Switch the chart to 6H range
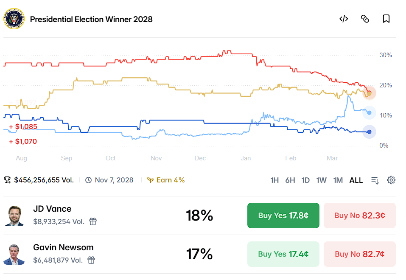 tap(290, 180)
